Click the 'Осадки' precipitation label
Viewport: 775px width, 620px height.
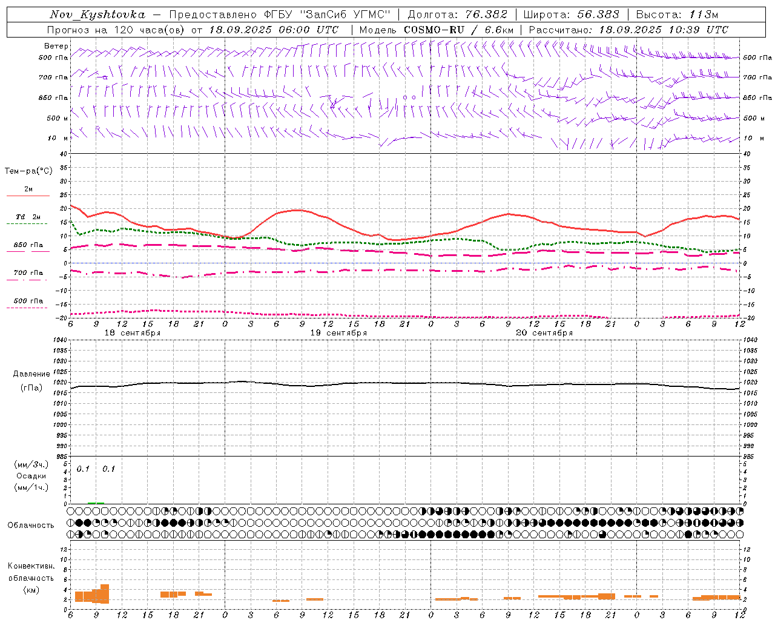click(31, 476)
